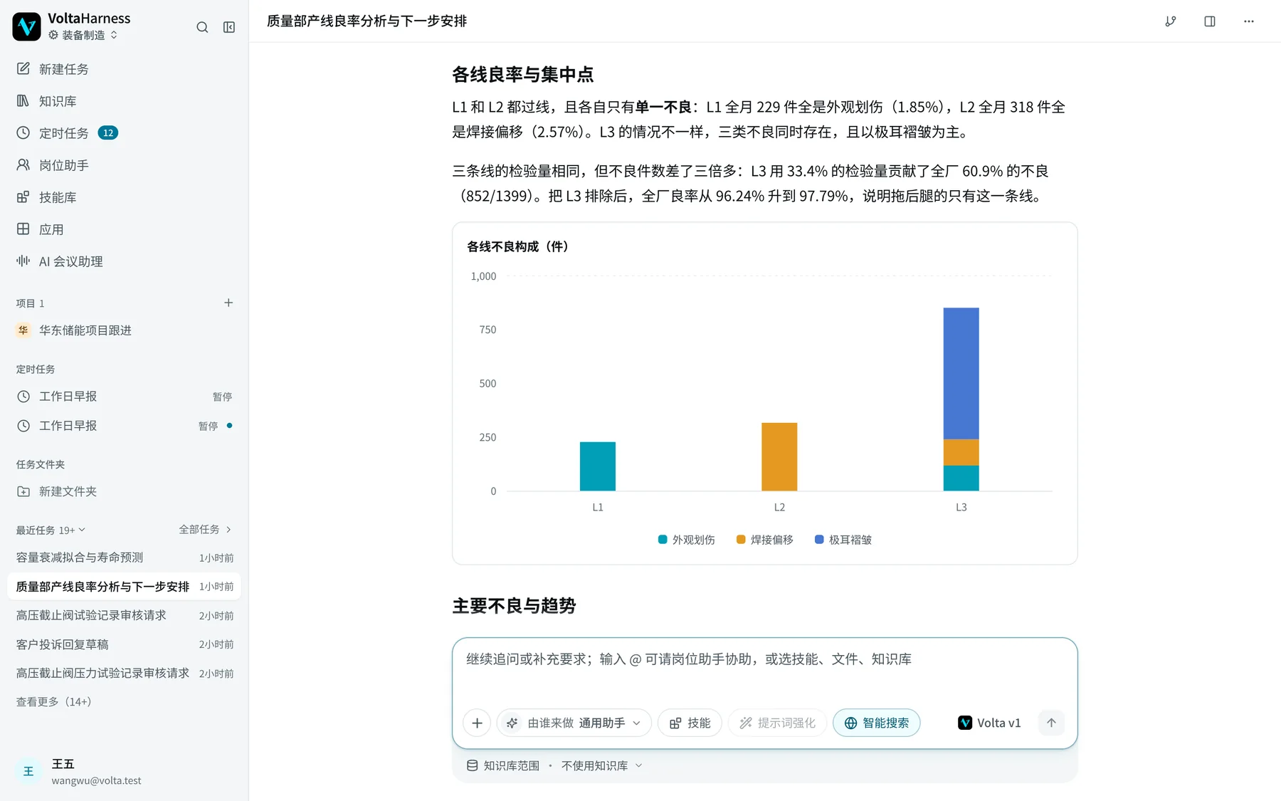
Task: Click the 知识库 books icon
Action: [x=23, y=101]
